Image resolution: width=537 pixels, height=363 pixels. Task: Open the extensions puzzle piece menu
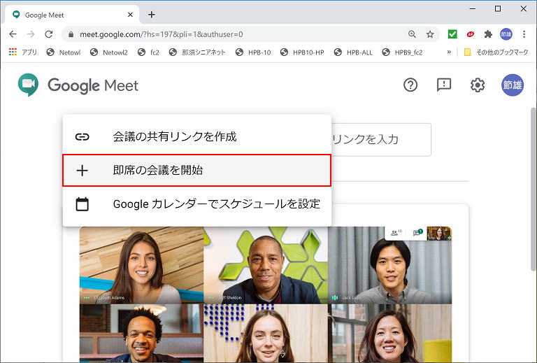488,34
